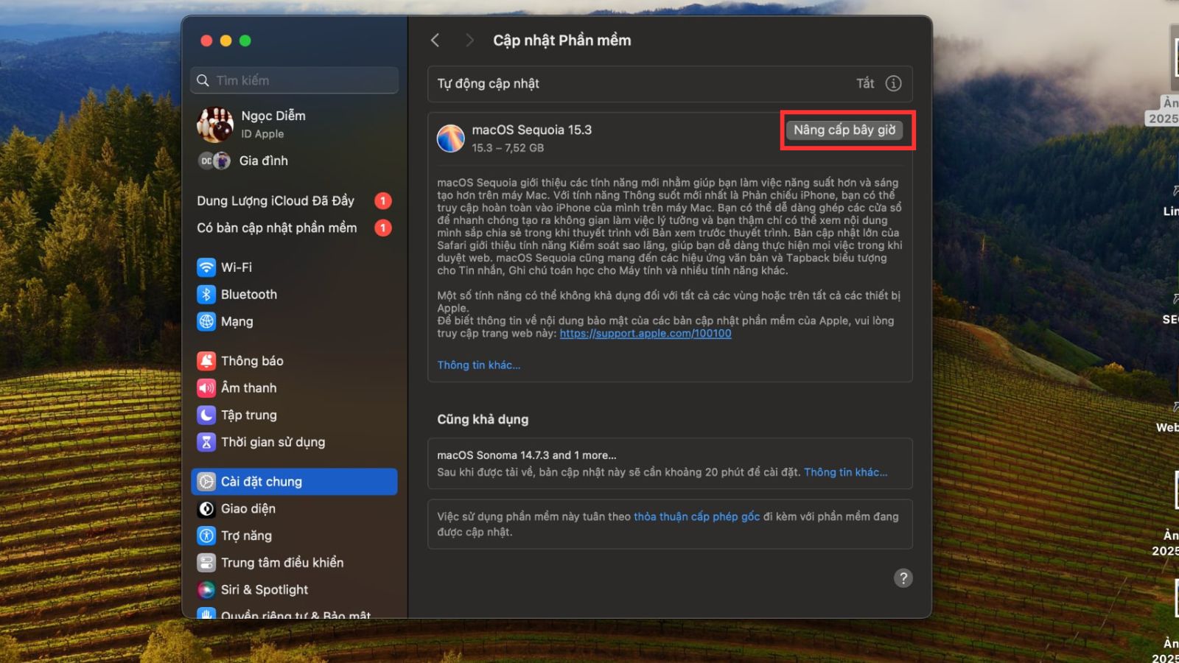Click the Ngọc Diễm profile avatar
Screen dimensions: 1179x663
click(215, 124)
